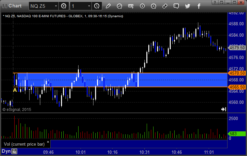Click the 2500 volume axis label
247x156 pixels.
click(x=233, y=118)
